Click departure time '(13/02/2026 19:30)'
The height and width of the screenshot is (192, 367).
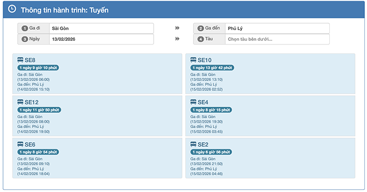(x=207, y=121)
